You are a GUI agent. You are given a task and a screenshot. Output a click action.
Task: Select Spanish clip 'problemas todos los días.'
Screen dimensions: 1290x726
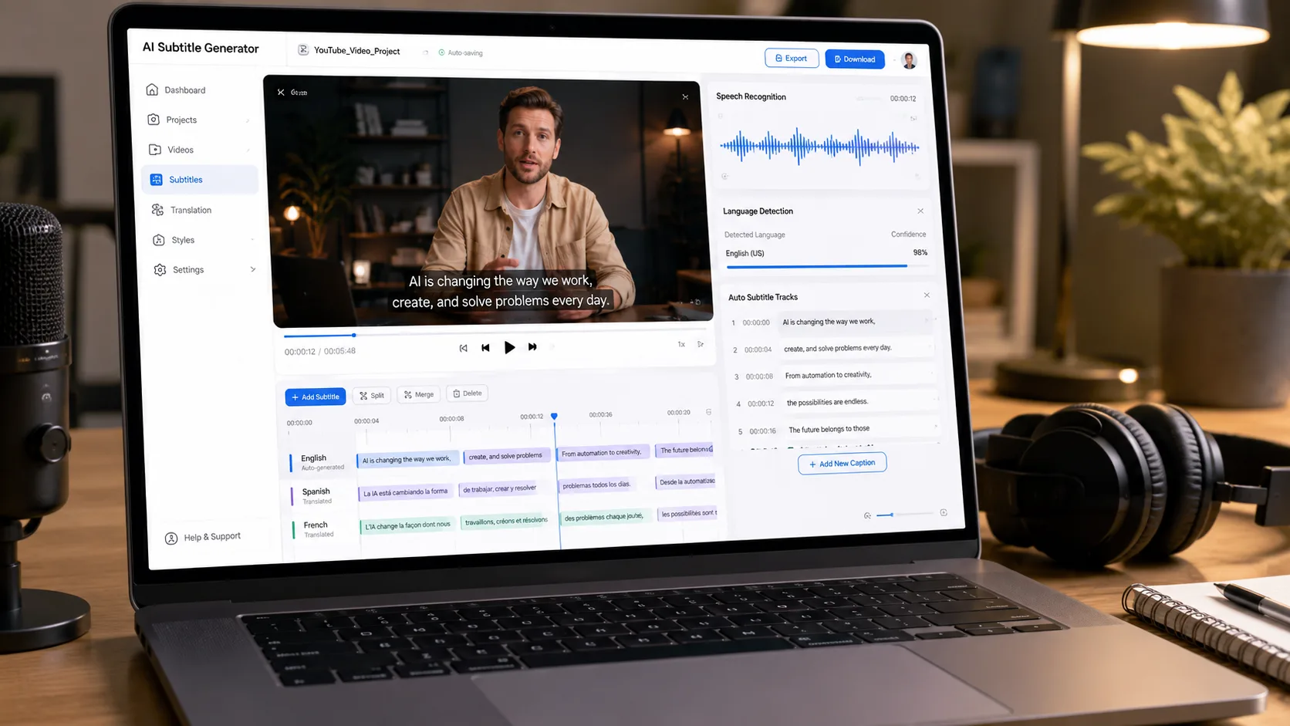coord(599,485)
